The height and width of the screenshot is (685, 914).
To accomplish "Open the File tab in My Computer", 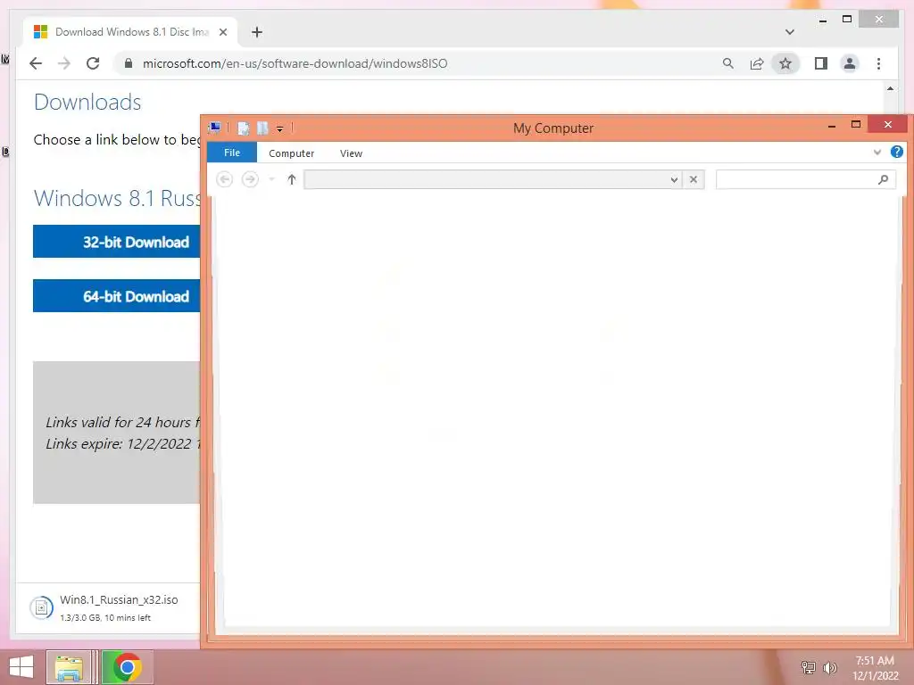I will tap(231, 153).
